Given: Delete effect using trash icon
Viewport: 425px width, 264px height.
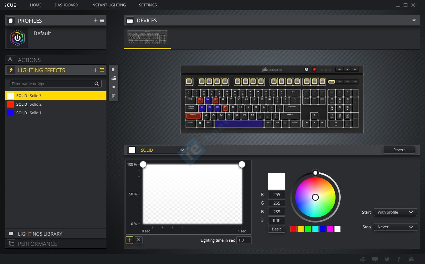Looking at the screenshot, I should point(113,96).
